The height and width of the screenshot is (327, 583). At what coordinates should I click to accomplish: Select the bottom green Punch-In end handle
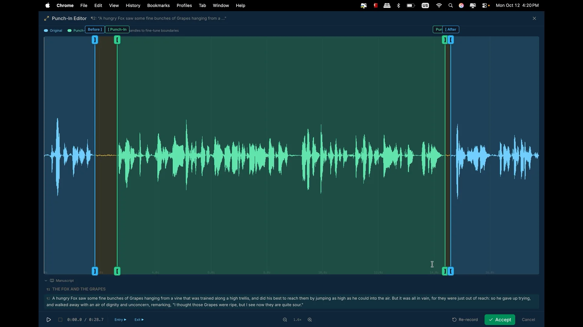click(445, 271)
